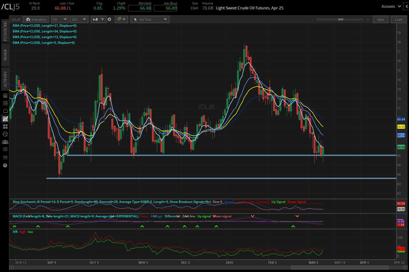The width and height of the screenshot is (409, 272).
Task: Click the Chg% 1.29% value
Action: (x=119, y=8)
